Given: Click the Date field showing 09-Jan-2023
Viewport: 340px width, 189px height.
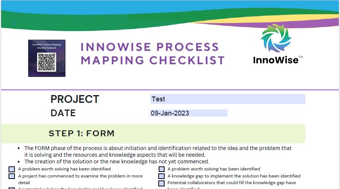Looking at the screenshot, I should coord(188,113).
